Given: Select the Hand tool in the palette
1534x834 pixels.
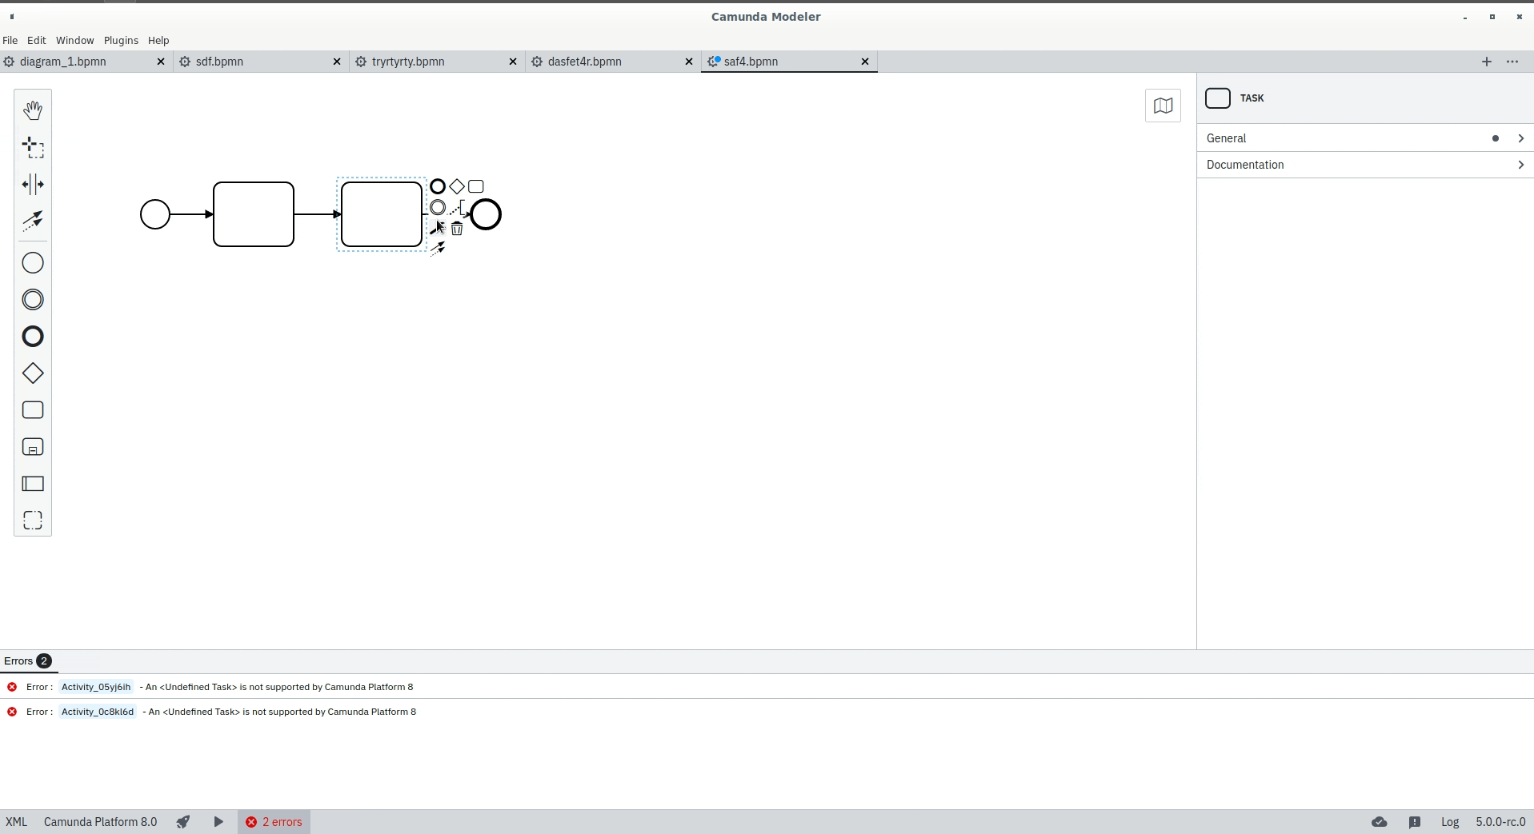Looking at the screenshot, I should (x=32, y=110).
